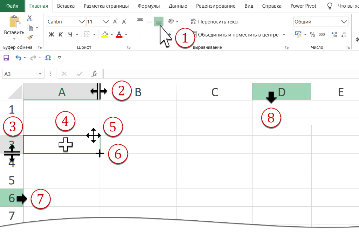Image resolution: width=359 pixels, height=234 pixels.
Task: Click the text orientation icon
Action: (171, 21)
